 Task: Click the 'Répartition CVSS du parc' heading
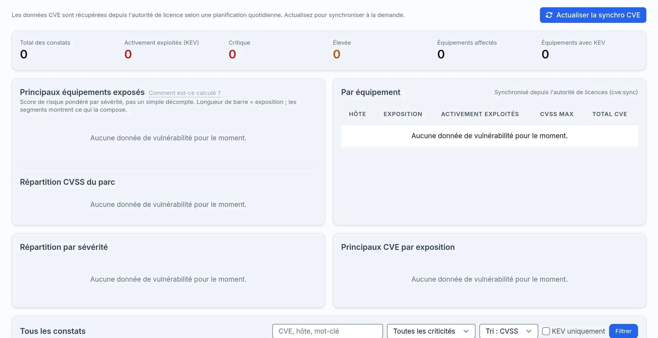(67, 182)
